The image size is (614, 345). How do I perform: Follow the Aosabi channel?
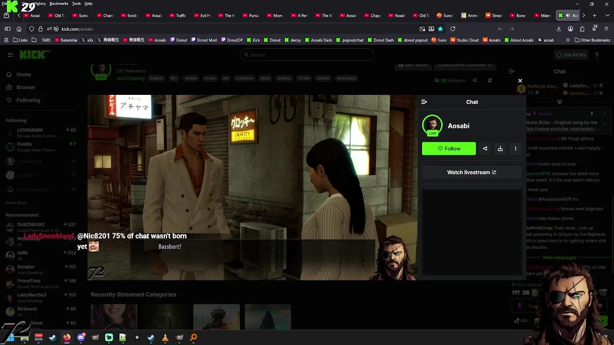pos(449,149)
